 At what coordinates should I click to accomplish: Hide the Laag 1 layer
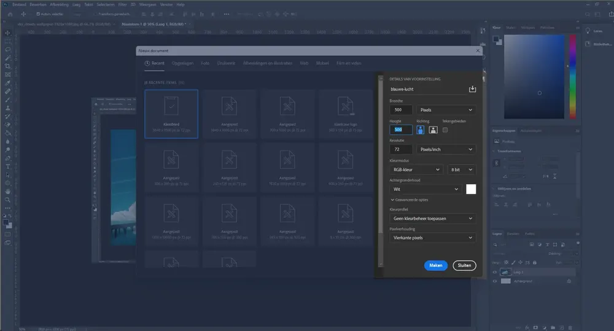pos(494,272)
